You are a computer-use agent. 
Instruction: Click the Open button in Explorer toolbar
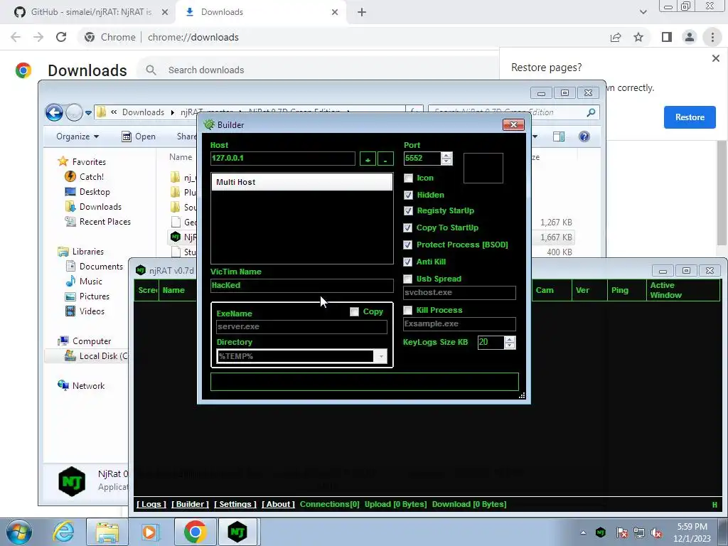tap(139, 136)
